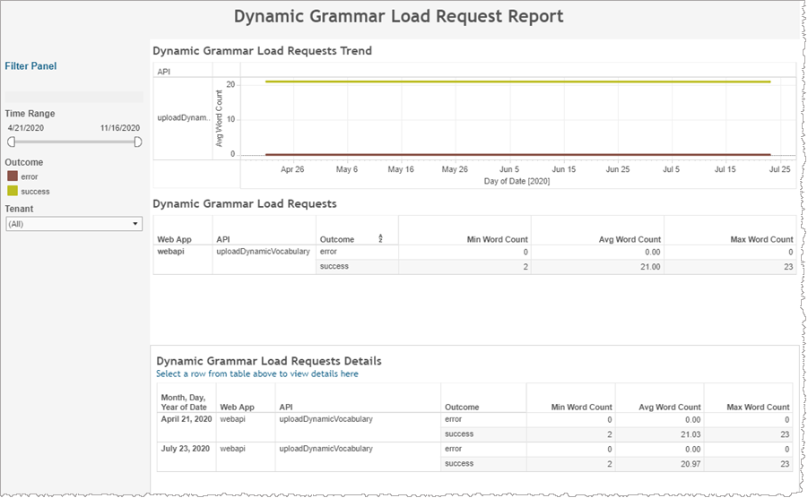Click the 'Select a row from table above' text
The image size is (808, 498).
click(257, 373)
